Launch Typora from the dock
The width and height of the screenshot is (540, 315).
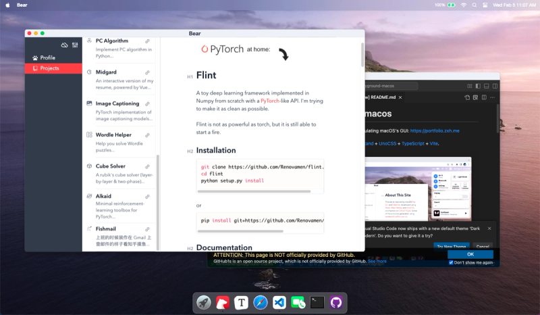click(242, 303)
